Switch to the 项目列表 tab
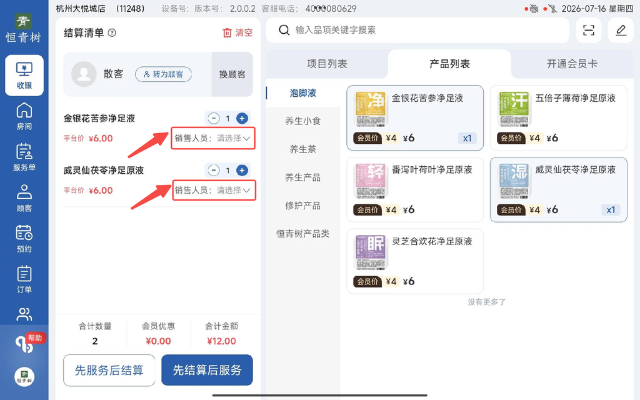This screenshot has height=400, width=640. tap(327, 64)
